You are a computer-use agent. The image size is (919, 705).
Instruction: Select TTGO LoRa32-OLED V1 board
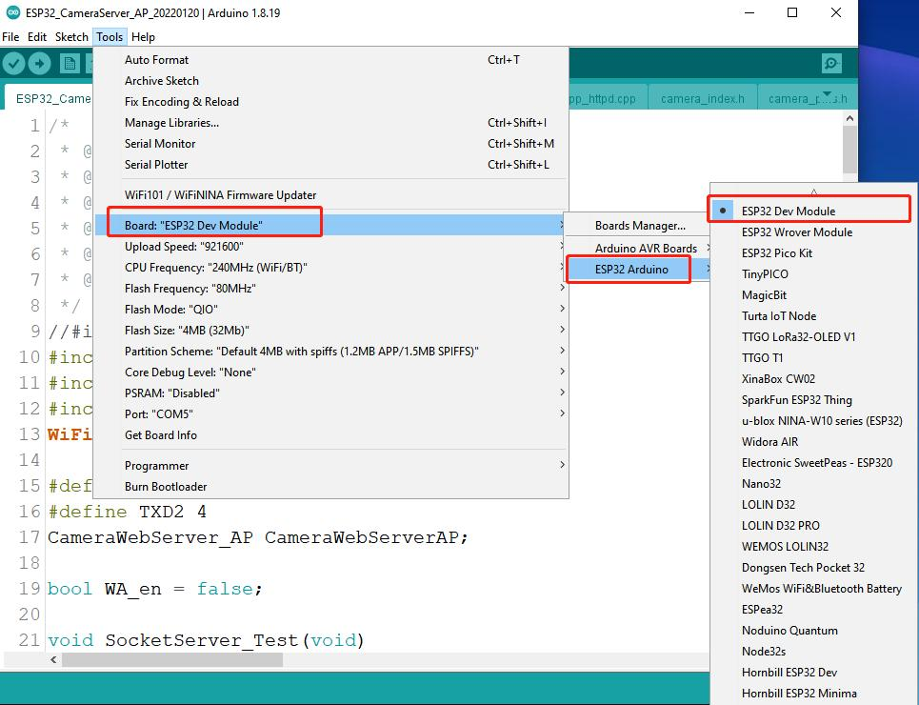[x=814, y=337]
